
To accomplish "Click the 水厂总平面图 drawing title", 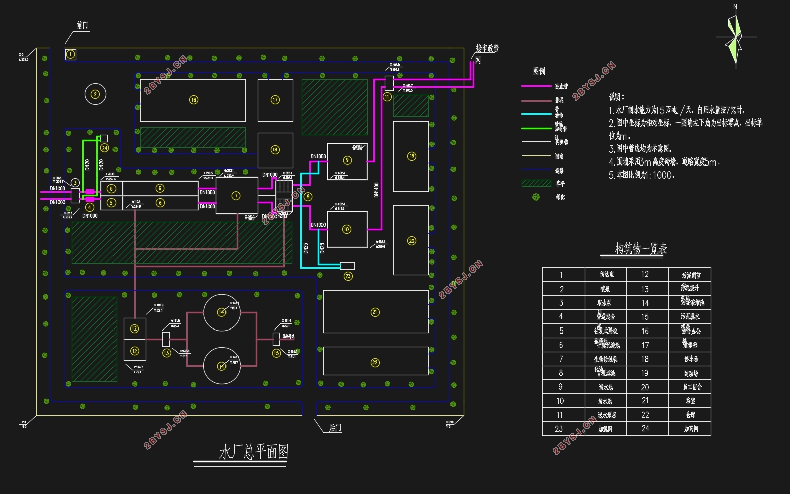I will pyautogui.click(x=254, y=452).
